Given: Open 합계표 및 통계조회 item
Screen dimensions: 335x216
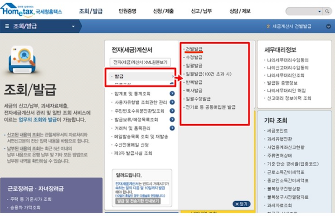Looking at the screenshot, I should point(132,94).
